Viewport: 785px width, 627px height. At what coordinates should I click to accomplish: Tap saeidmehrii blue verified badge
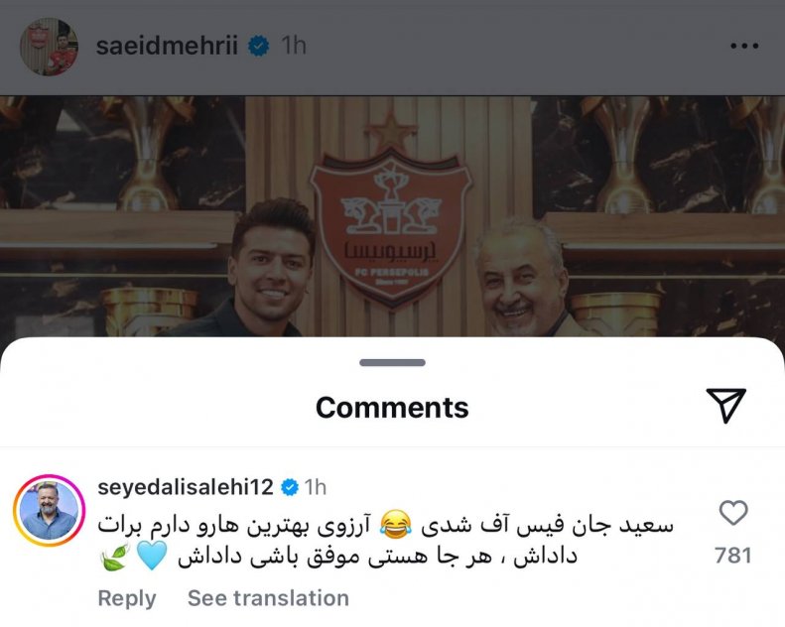coord(258,46)
